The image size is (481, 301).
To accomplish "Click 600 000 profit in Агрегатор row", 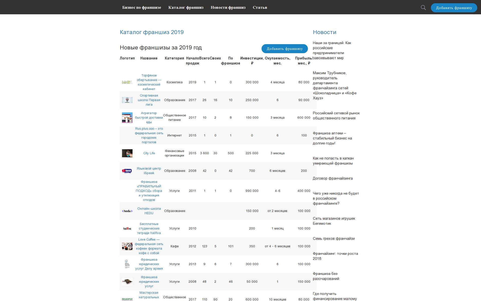I will click(304, 118).
